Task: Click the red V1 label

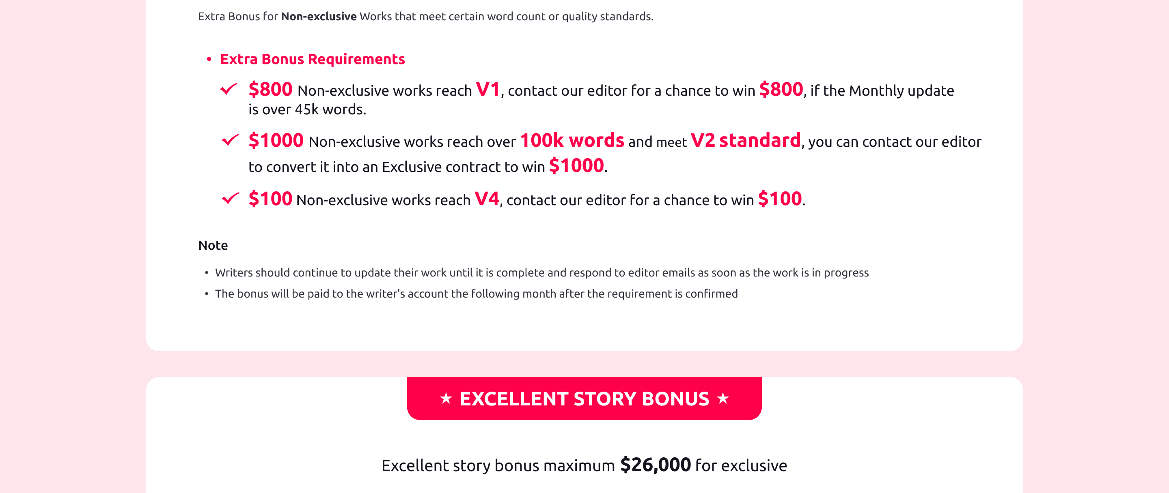Action: [x=487, y=89]
